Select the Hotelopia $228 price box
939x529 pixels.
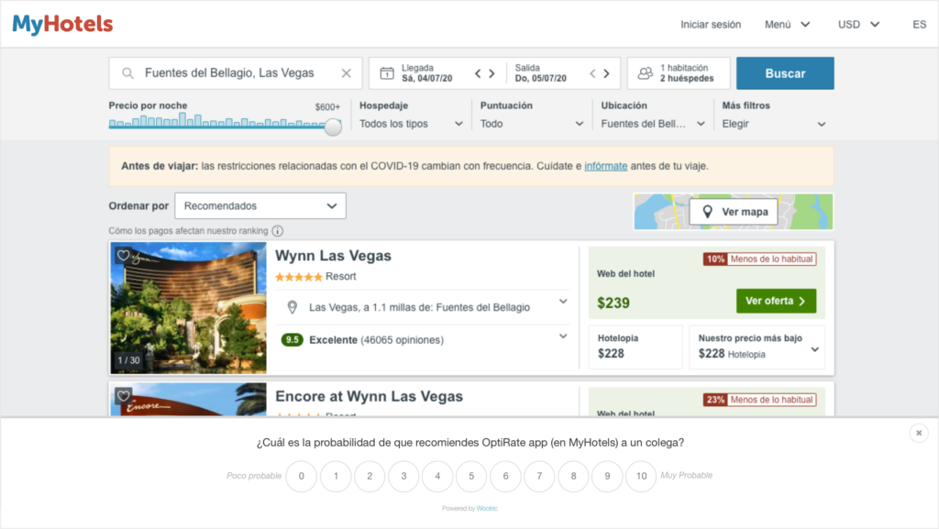[x=635, y=347]
